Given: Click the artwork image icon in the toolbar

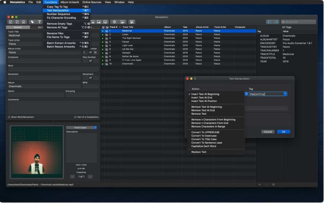Looking at the screenshot, I should [x=93, y=22].
